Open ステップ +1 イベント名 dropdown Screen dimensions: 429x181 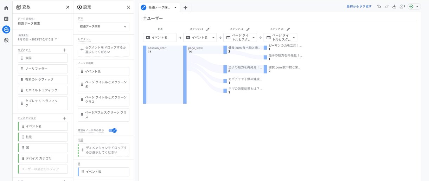tap(200, 37)
